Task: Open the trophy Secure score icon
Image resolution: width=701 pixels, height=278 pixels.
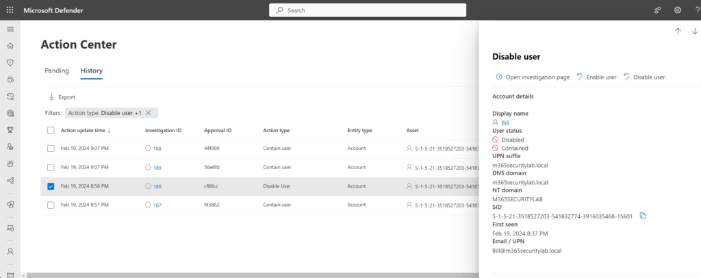Action: pos(10,129)
